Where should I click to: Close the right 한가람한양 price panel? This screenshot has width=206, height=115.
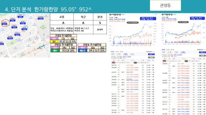pyautogui.click(x=205, y=14)
